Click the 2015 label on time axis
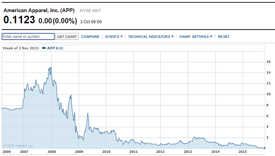Image resolution: width=275 pixels, height=156 pixels. [242, 152]
